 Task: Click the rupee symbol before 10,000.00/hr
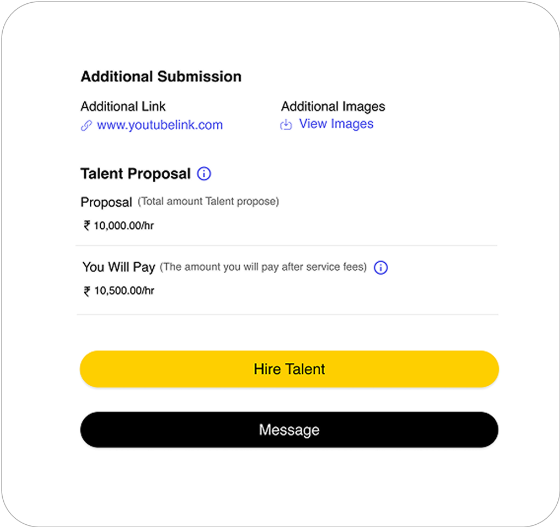(x=86, y=225)
